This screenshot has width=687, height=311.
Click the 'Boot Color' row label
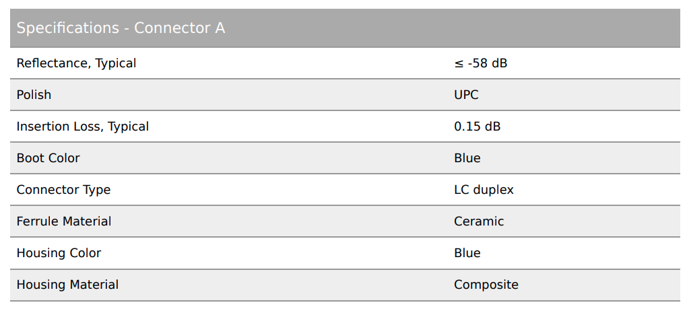pos(48,158)
